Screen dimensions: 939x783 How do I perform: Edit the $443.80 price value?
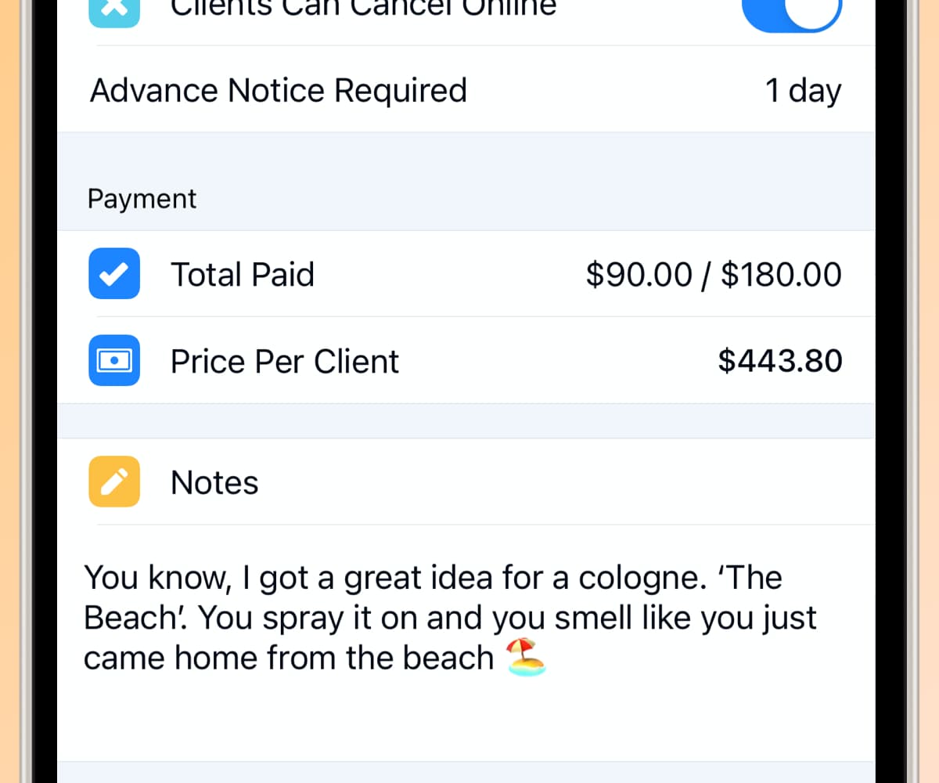[780, 361]
